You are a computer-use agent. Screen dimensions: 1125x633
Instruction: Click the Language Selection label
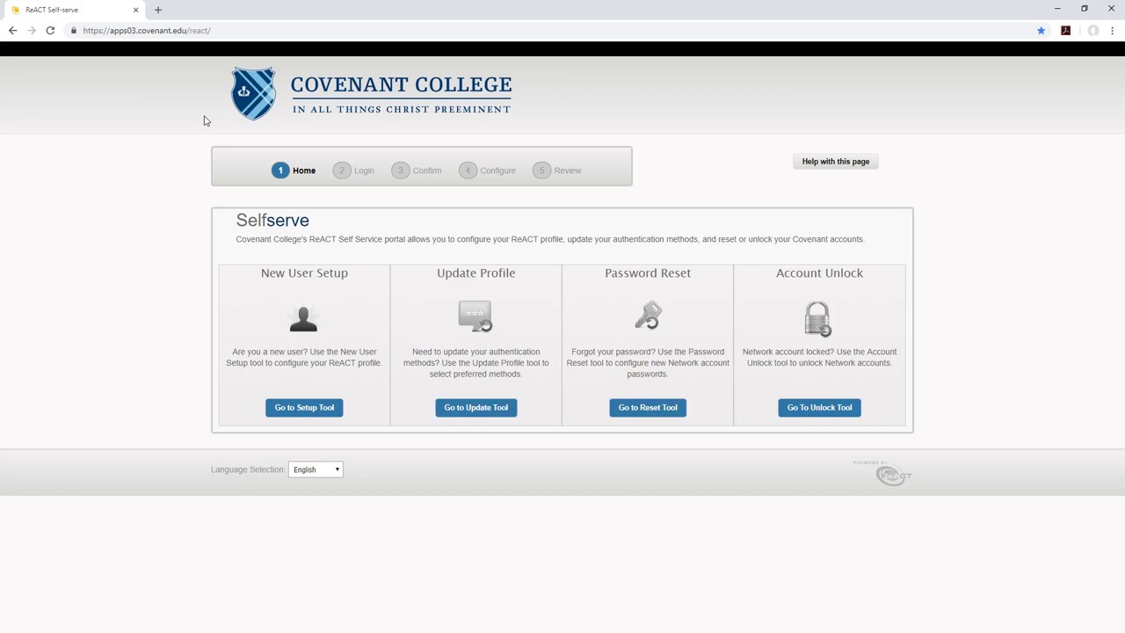pyautogui.click(x=248, y=469)
